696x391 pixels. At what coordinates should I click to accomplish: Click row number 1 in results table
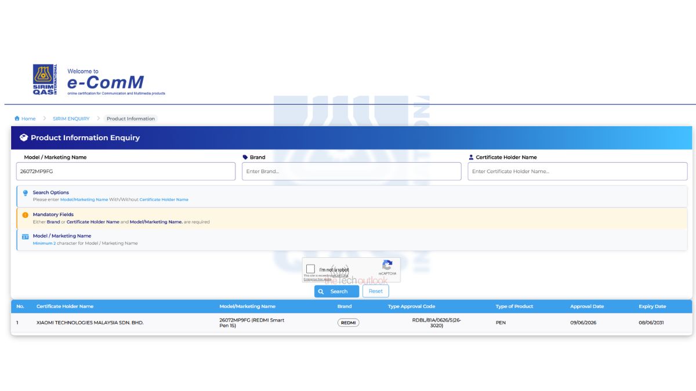pyautogui.click(x=17, y=323)
